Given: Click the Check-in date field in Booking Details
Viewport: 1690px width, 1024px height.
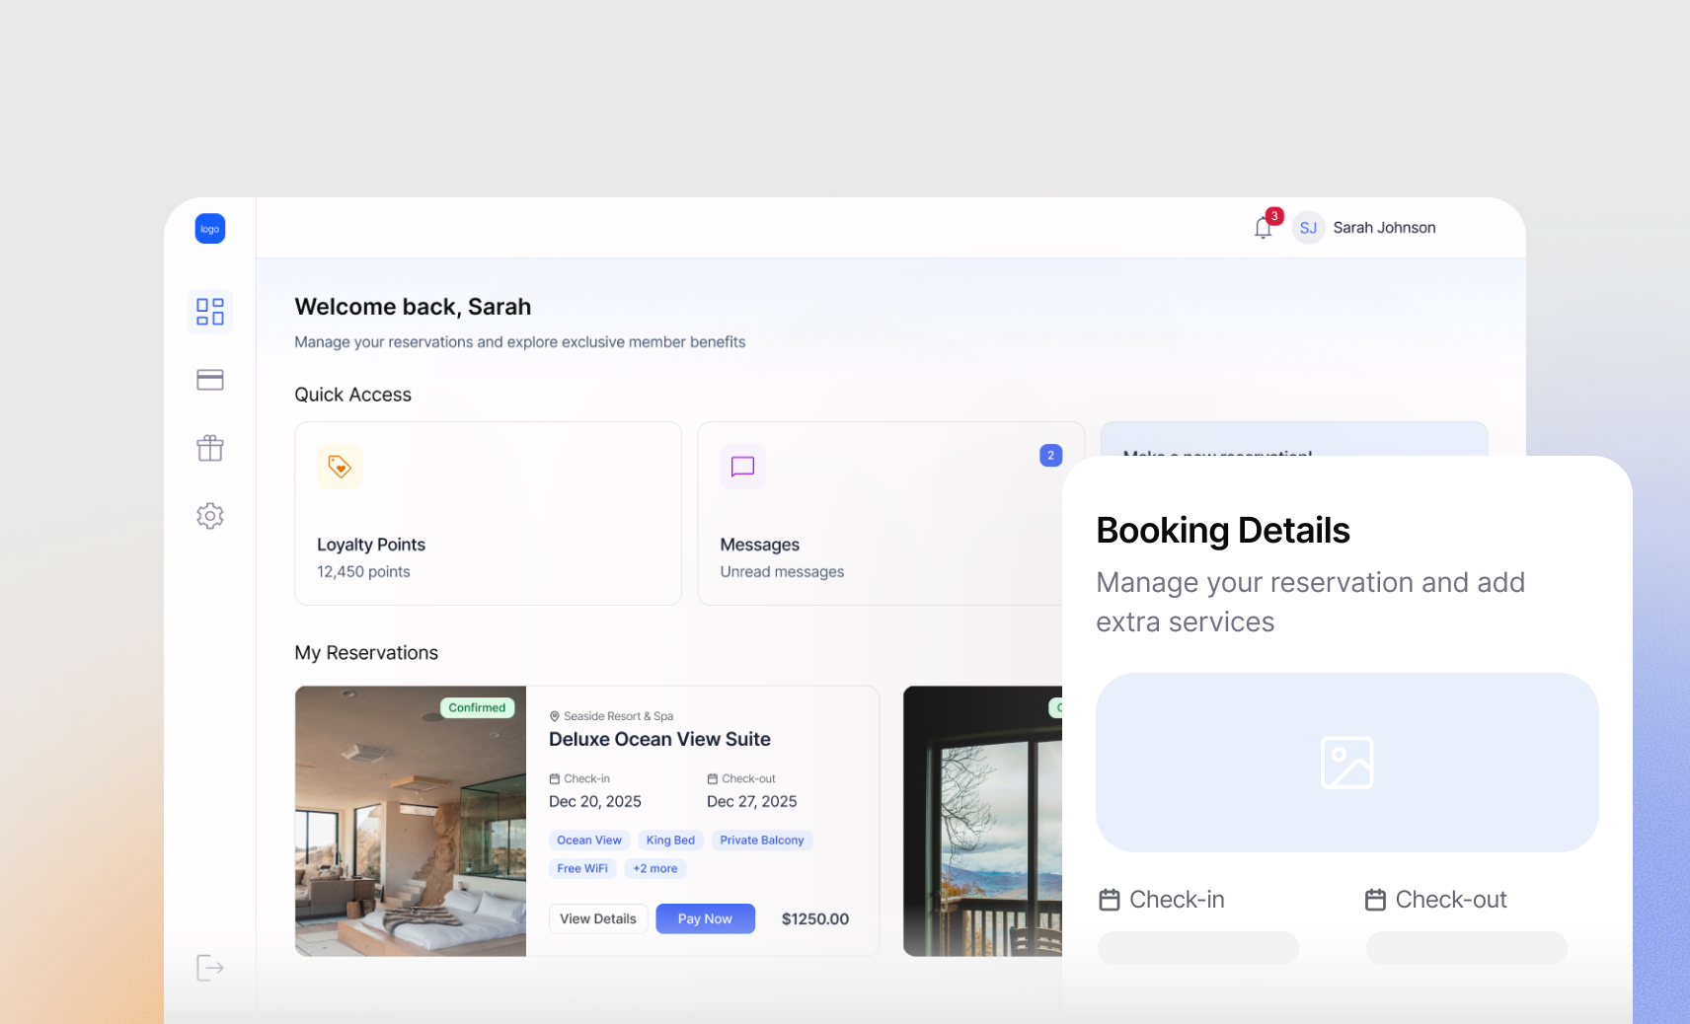Looking at the screenshot, I should 1197,948.
